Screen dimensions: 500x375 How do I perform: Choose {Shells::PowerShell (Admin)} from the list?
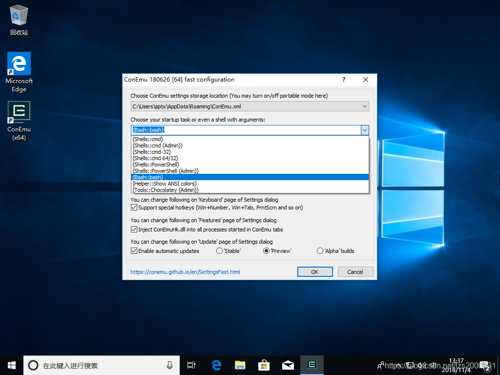250,171
